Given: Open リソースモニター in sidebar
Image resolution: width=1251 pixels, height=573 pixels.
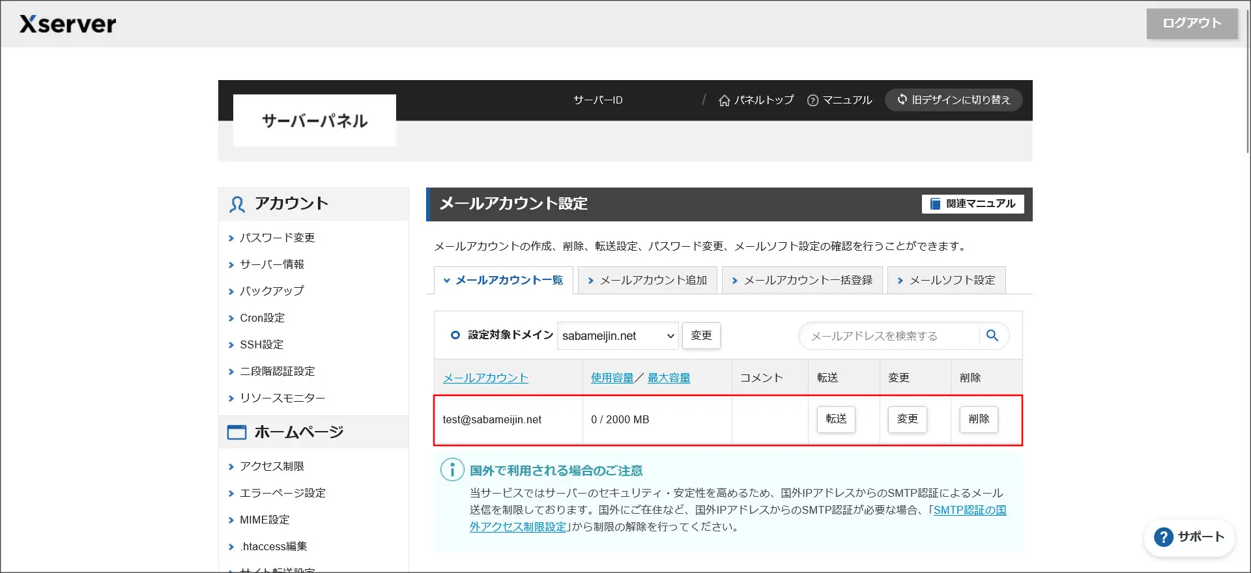Looking at the screenshot, I should point(282,398).
